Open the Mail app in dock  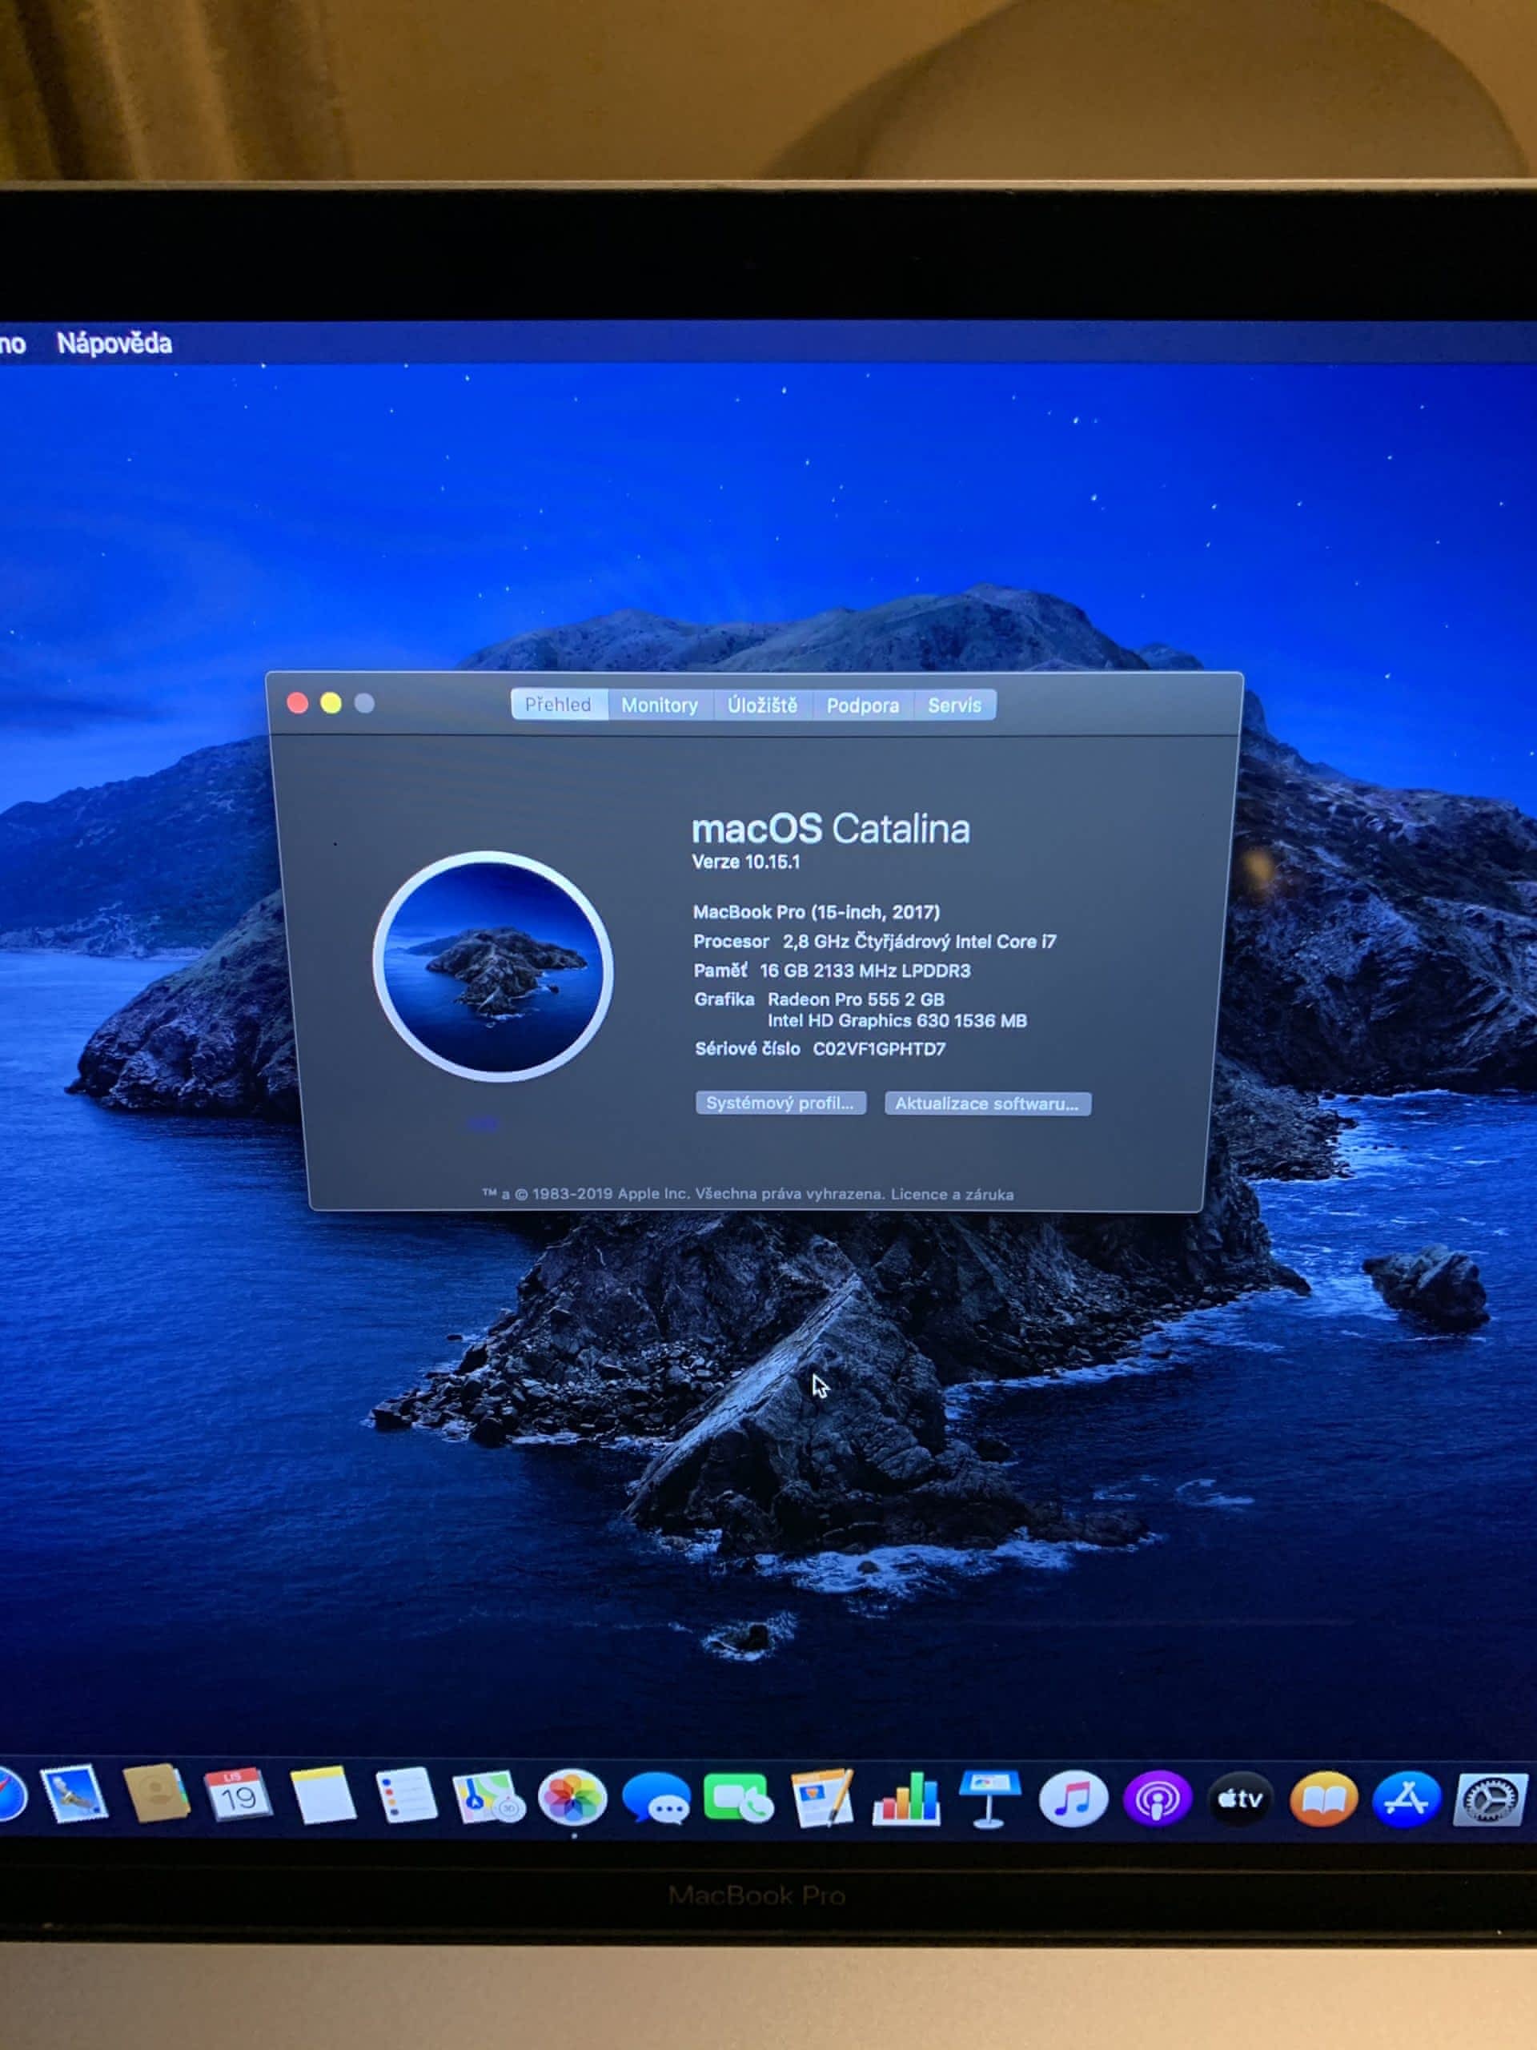click(x=73, y=1795)
